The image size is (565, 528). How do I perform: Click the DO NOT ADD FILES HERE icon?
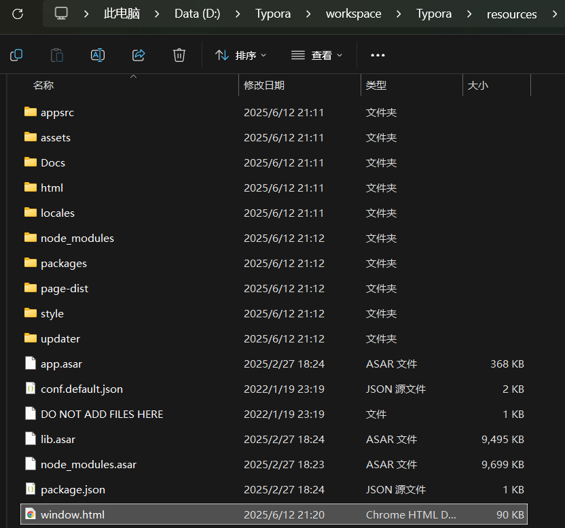point(31,414)
